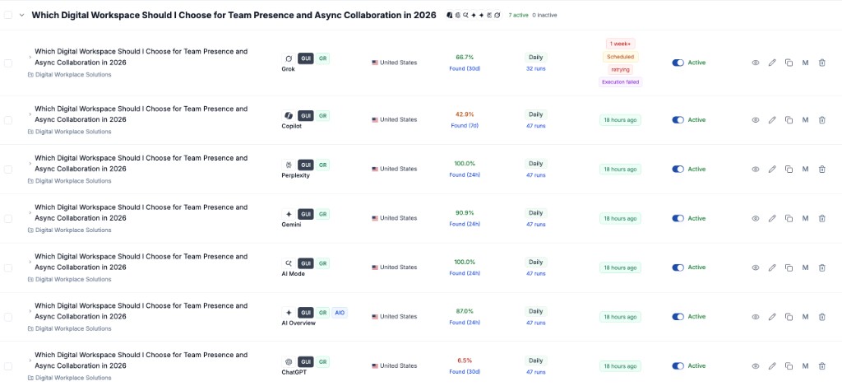The height and width of the screenshot is (386, 842).
Task: View details of the ChatGPT row
Action: [x=755, y=366]
